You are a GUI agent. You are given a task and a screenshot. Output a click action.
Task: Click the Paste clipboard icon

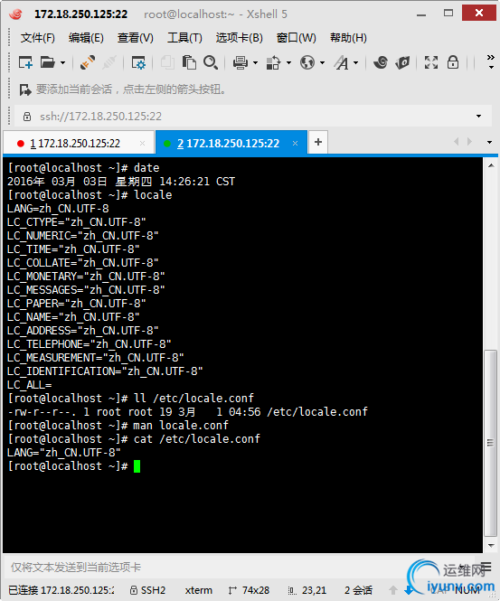point(189,62)
